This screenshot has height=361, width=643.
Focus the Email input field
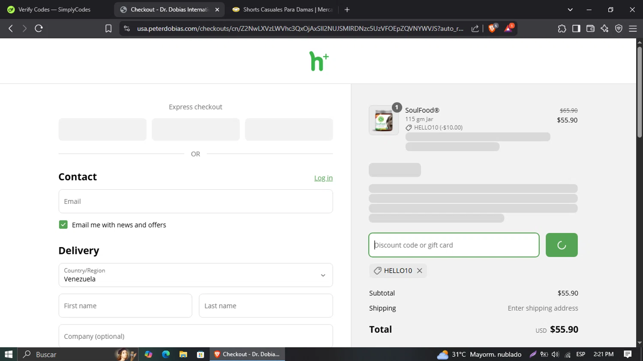point(195,201)
